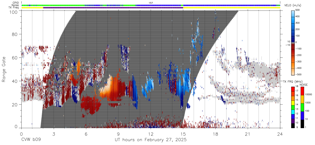This screenshot has height=145, width=315.
Task: Select black bottom segment of NOISE color bar
Action: [302, 123]
